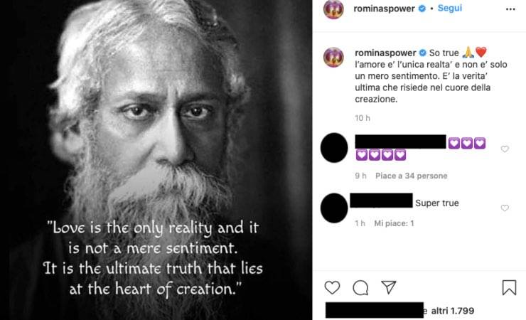Open the comment speech bubble icon
526x320 pixels.
360,287
